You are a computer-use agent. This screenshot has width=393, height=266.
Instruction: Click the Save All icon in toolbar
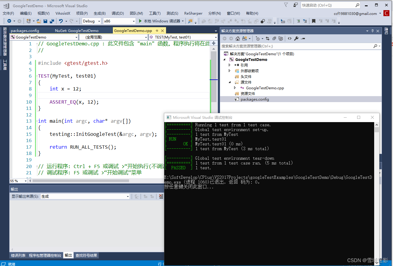tap(52, 21)
